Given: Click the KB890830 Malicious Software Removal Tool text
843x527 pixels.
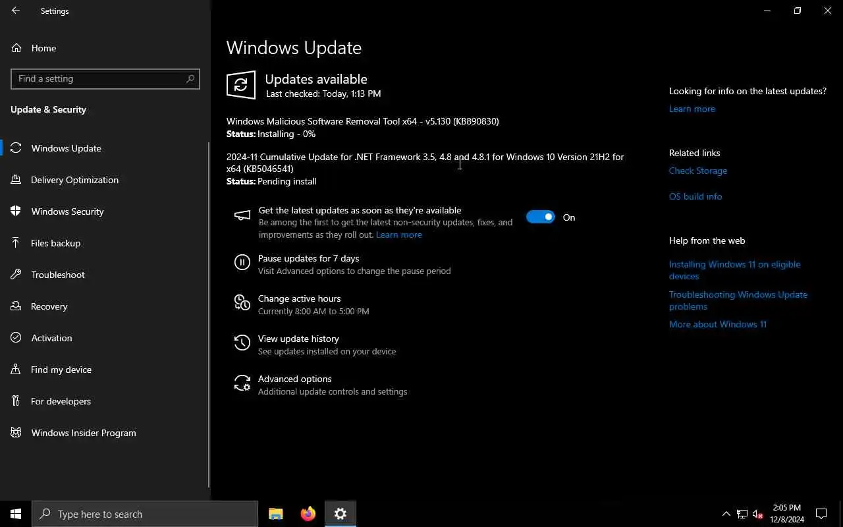Looking at the screenshot, I should [x=363, y=121].
